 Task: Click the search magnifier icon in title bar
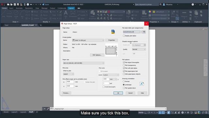pos(160,4)
